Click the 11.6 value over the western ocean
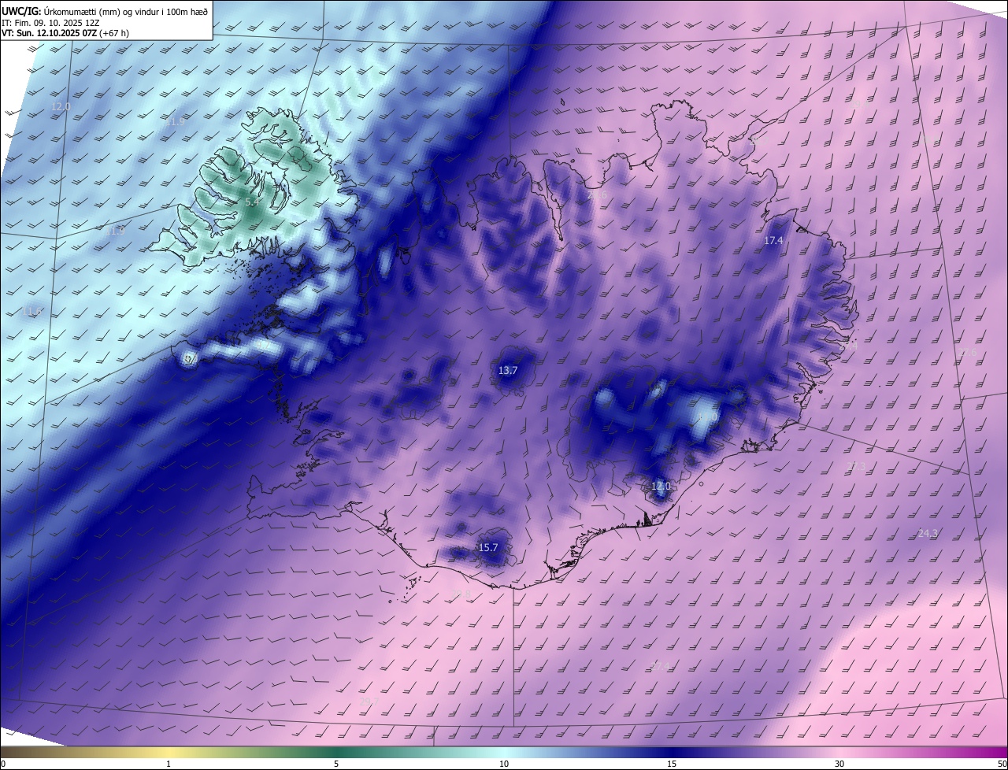 pyautogui.click(x=31, y=312)
